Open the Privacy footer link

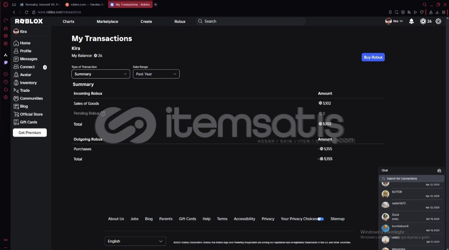coord(268,219)
